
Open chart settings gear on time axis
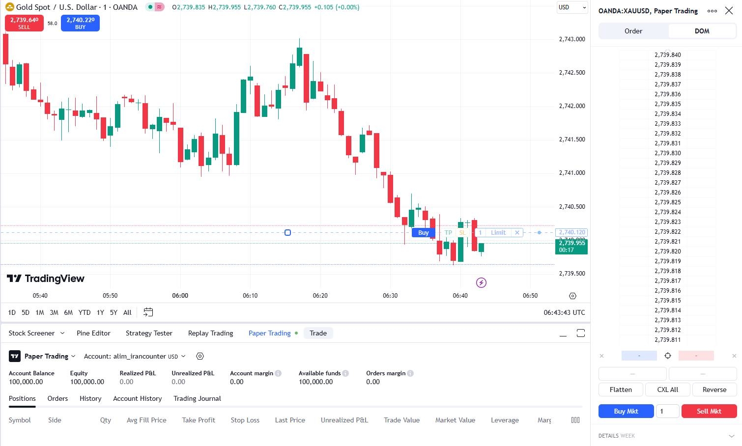[x=572, y=296]
